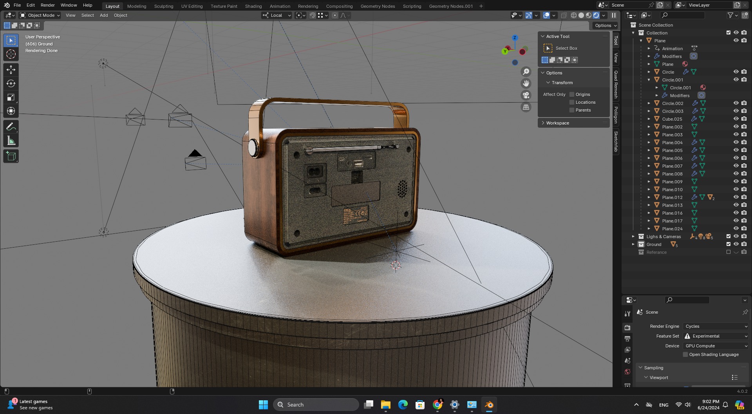Open the Device GPU Compute dropdown

716,346
